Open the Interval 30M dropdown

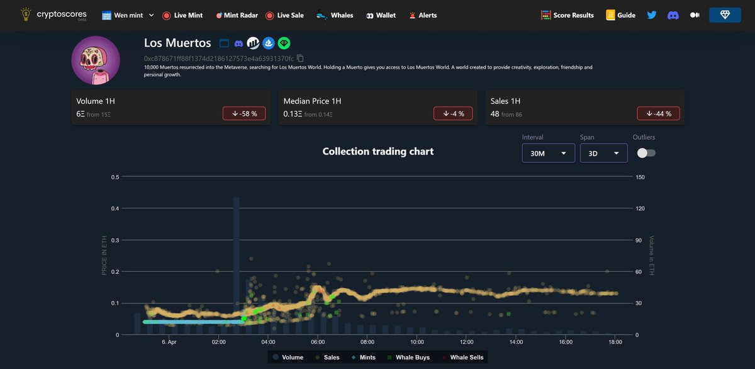pos(548,153)
